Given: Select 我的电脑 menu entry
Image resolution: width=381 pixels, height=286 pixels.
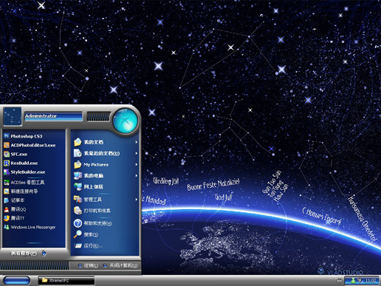Looking at the screenshot, I should [x=105, y=176].
